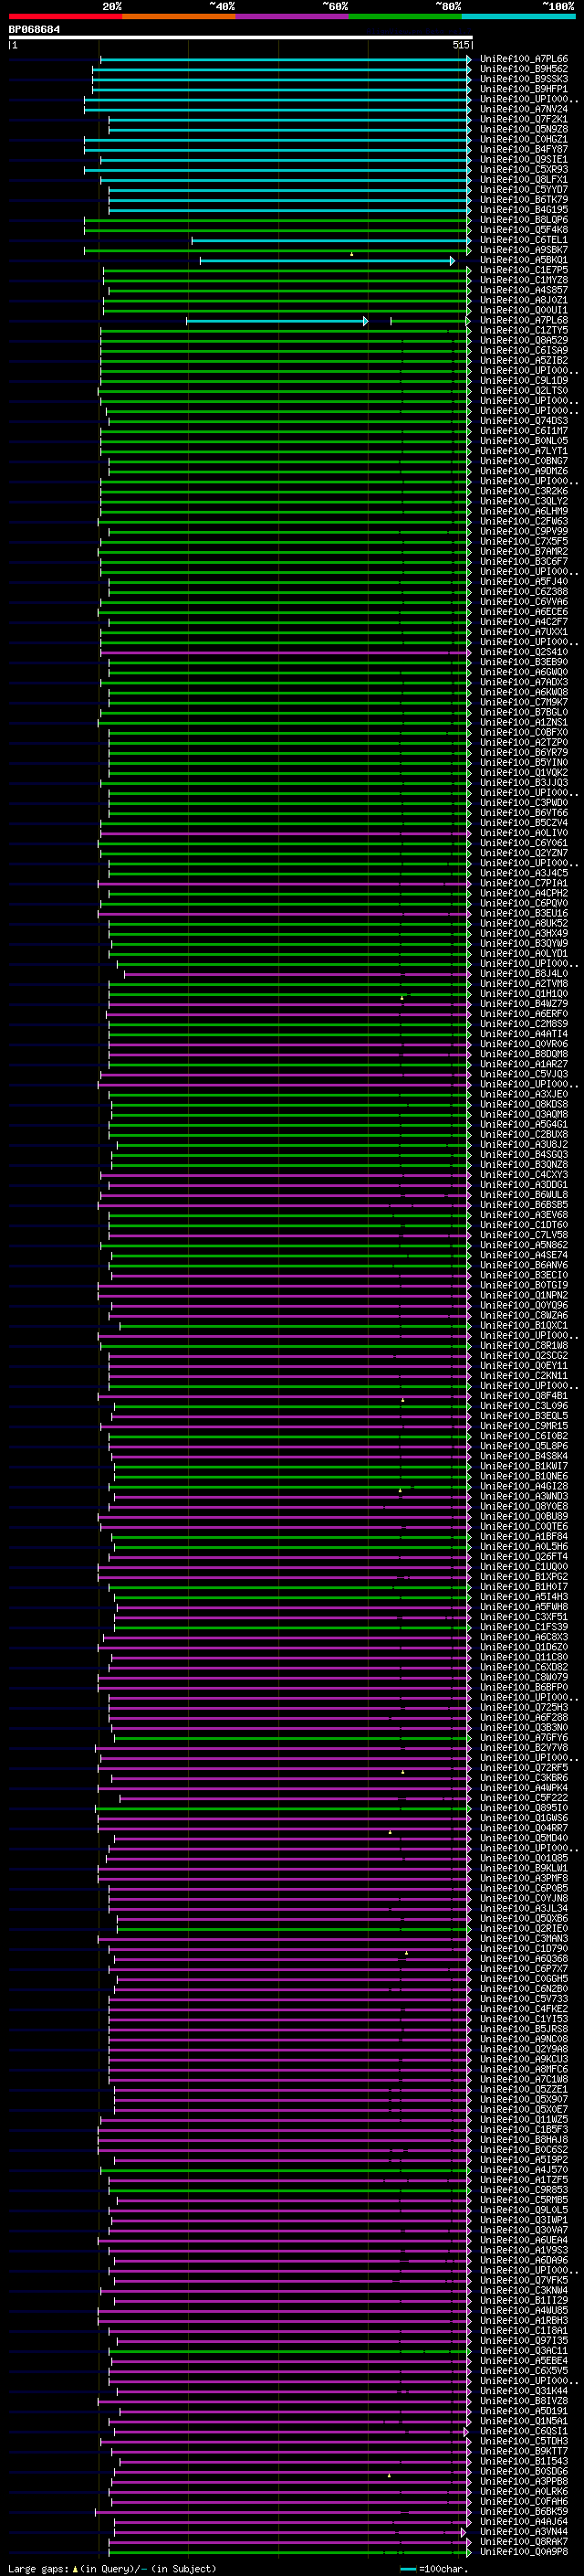Select the UniRef100_Q9L0L5 label
Screen dimensions: 584x2576
click(523, 2209)
